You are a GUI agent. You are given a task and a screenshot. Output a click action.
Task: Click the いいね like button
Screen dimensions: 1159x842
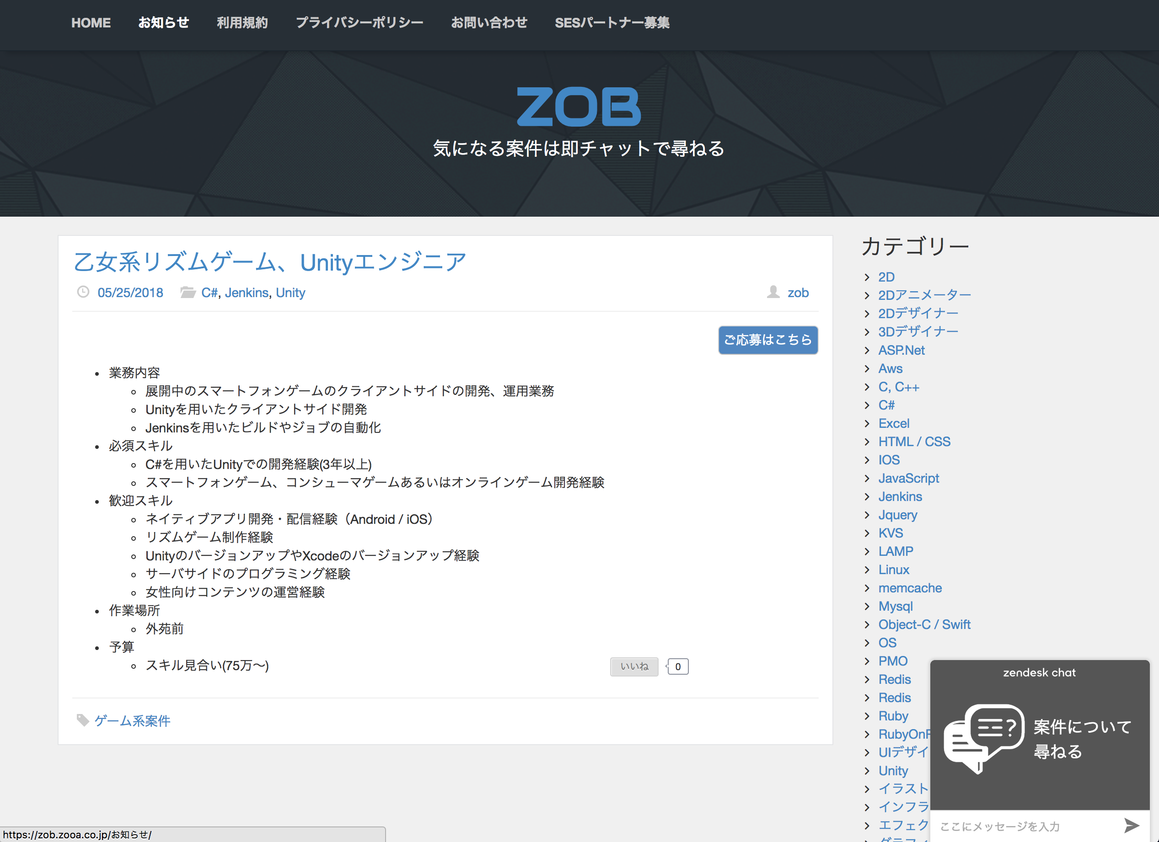pos(634,666)
